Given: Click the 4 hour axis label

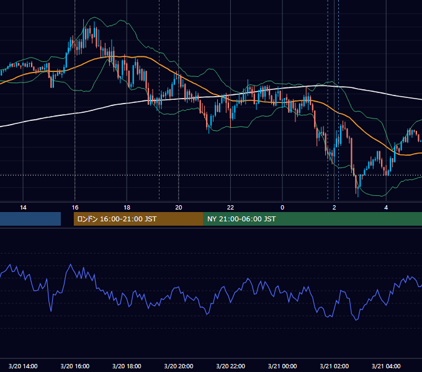Looking at the screenshot, I should [386, 208].
